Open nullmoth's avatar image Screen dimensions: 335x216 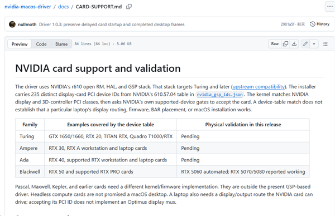click(x=12, y=24)
